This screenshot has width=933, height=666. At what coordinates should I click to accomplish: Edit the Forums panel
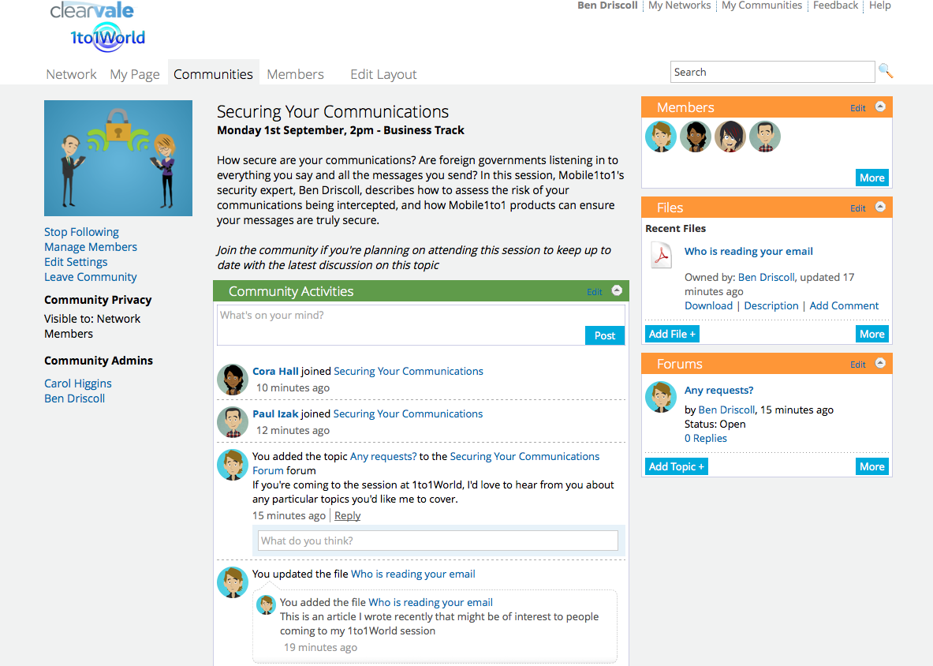857,365
